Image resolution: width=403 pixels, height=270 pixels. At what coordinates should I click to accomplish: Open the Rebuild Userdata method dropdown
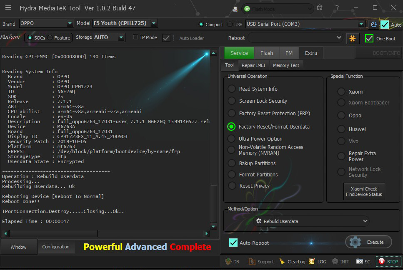click(x=311, y=221)
